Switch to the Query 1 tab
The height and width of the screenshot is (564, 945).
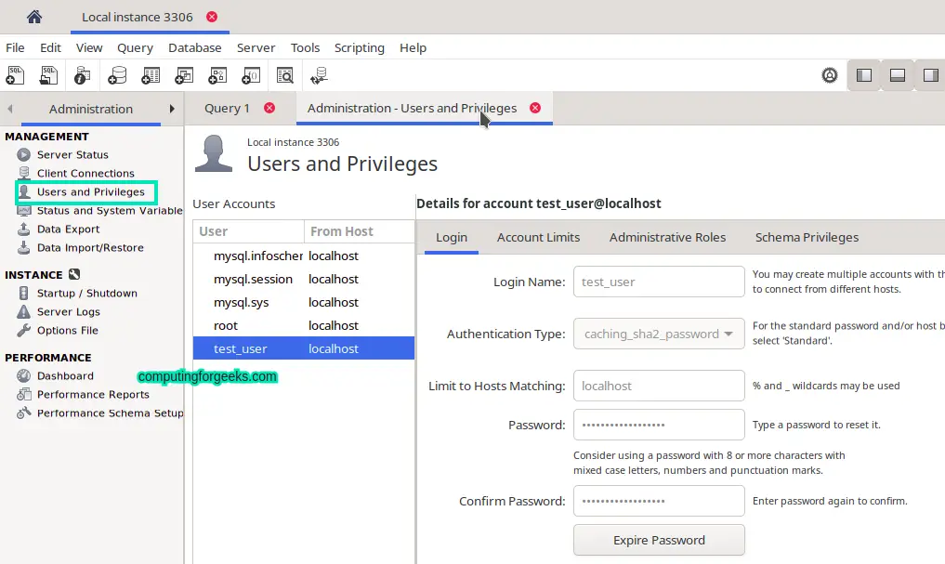coord(227,108)
